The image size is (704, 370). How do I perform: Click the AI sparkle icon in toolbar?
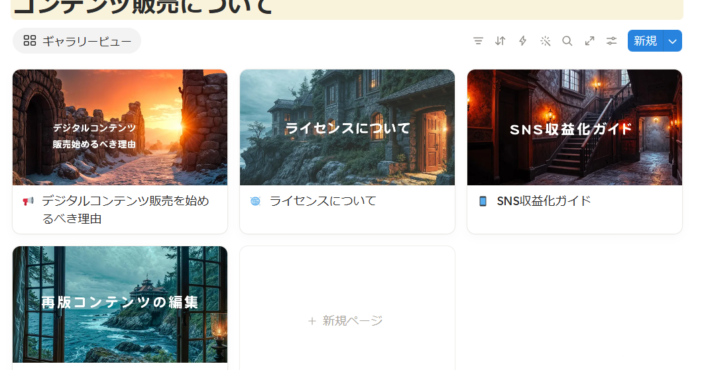pos(545,41)
